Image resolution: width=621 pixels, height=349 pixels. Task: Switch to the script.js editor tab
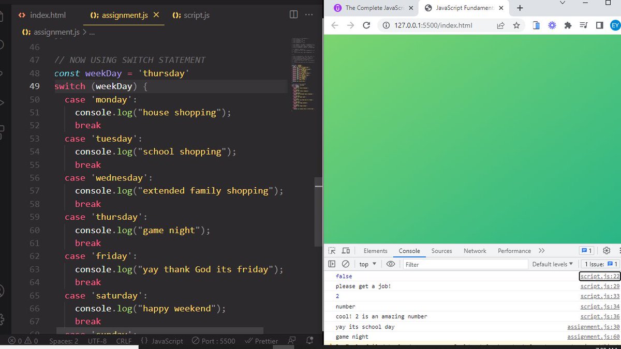pyautogui.click(x=191, y=15)
